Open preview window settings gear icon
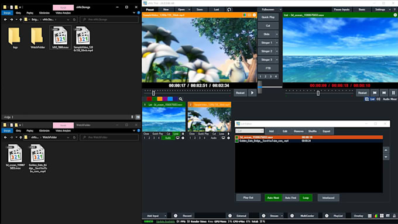The image size is (398, 224). [x=255, y=15]
